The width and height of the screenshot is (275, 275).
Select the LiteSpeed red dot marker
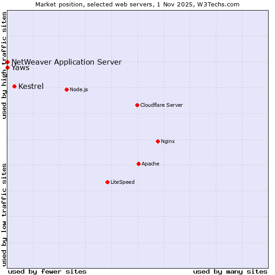pos(107,182)
